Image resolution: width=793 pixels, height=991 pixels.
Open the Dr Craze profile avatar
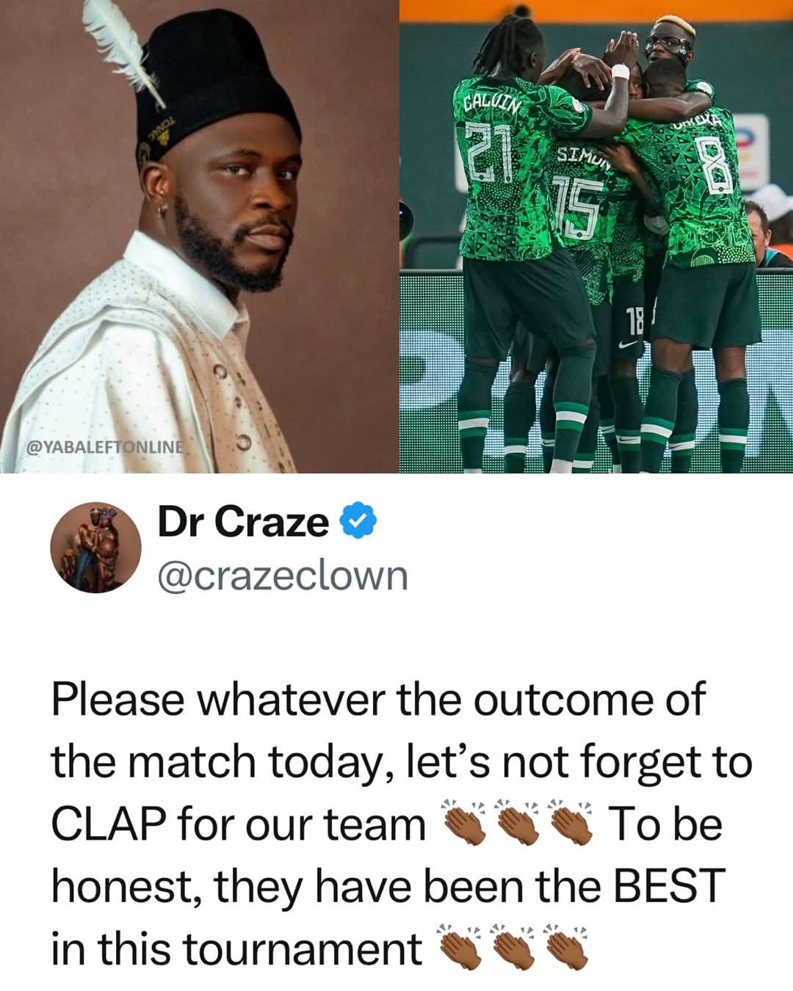(95, 548)
